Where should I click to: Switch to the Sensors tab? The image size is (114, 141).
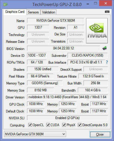(x=33, y=12)
